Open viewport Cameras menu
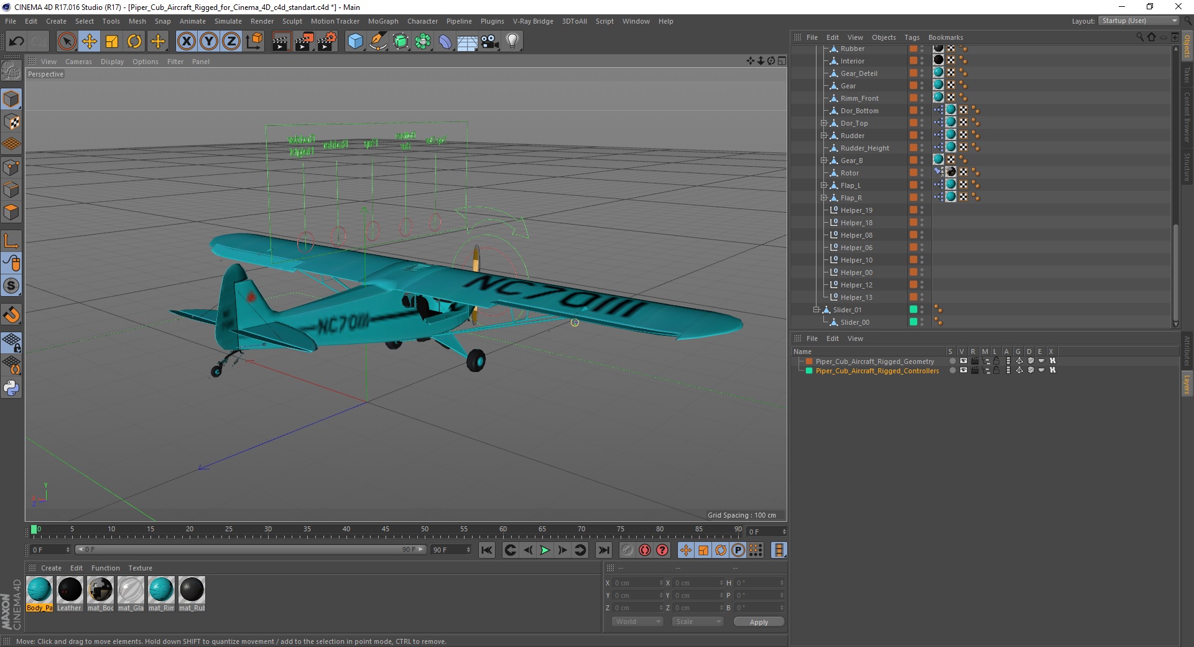 78,62
